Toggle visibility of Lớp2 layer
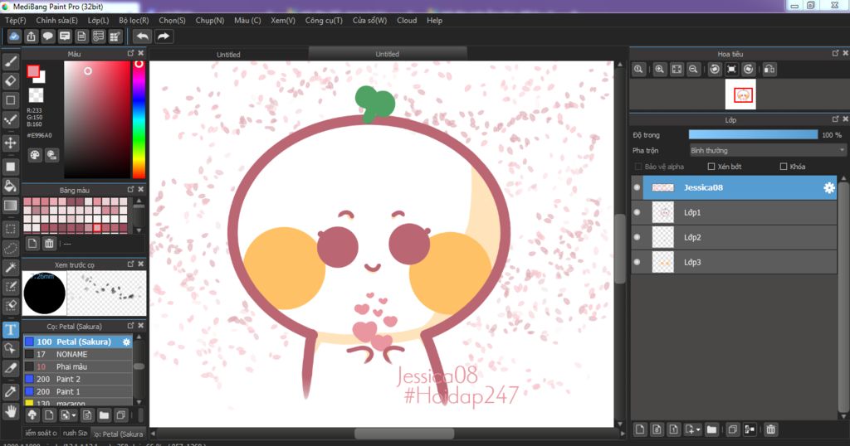This screenshot has height=446, width=850. tap(637, 237)
